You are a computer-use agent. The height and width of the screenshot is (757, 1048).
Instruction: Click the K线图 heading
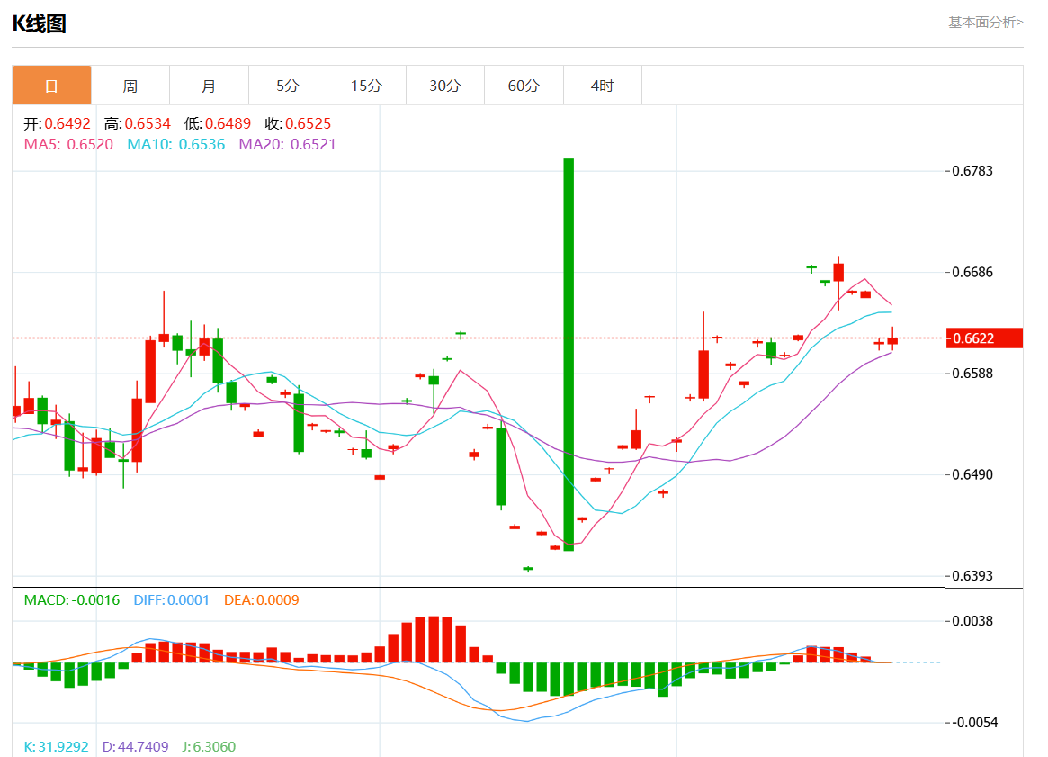tap(40, 24)
